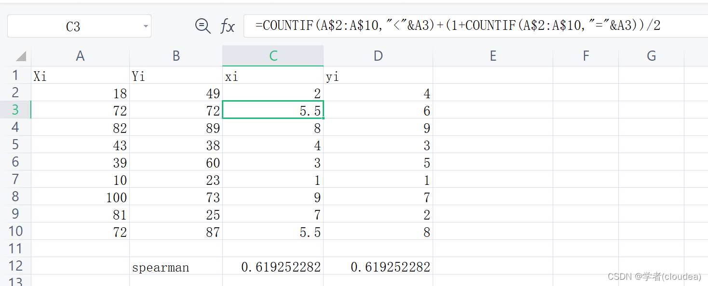Click inside the COUNTIF formula bar
708x286 pixels.
pyautogui.click(x=476, y=26)
